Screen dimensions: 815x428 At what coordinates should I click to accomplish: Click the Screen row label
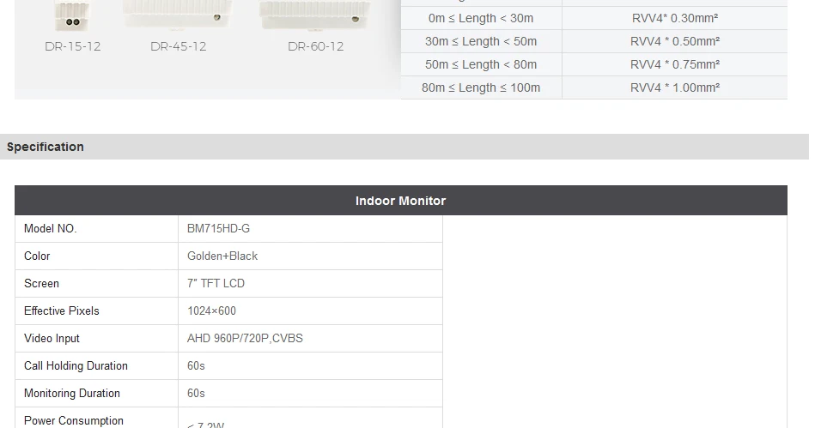41,284
